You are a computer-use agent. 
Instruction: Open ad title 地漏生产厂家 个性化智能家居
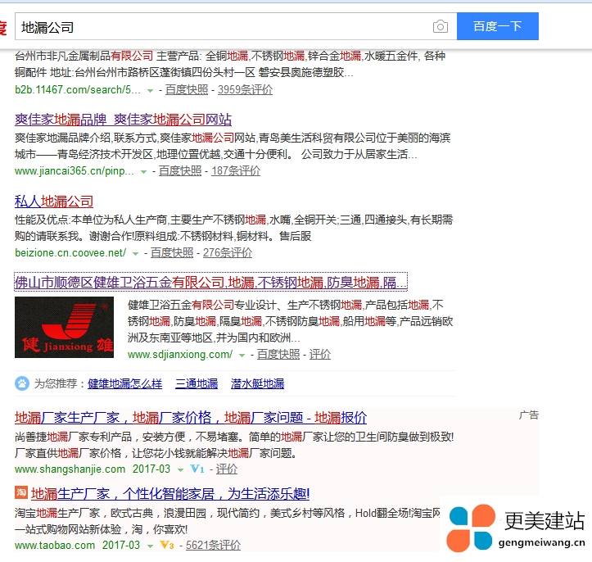point(170,494)
